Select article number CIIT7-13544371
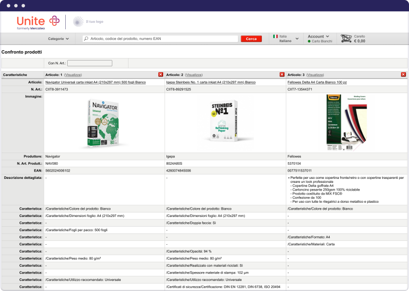This screenshot has height=291, width=409. point(300,89)
